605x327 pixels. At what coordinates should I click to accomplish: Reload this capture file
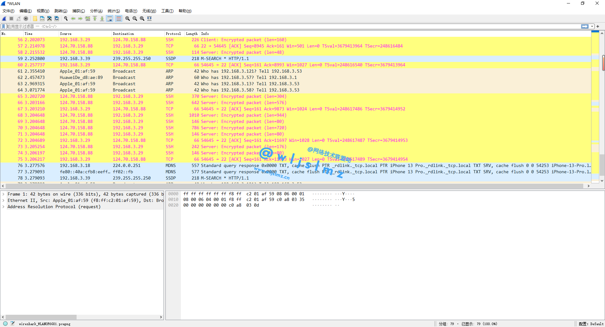point(57,18)
